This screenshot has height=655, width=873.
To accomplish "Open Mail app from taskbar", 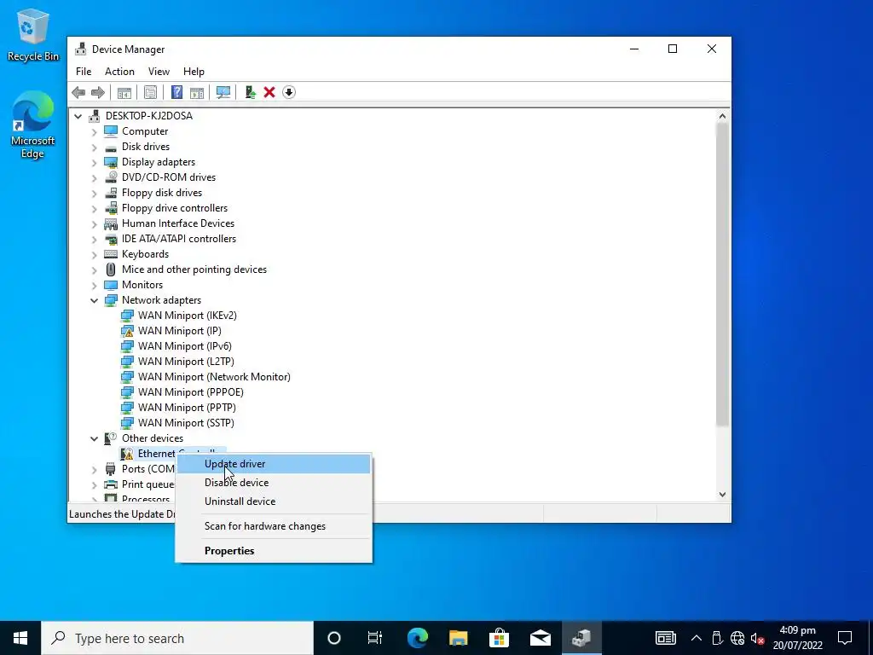I will [x=540, y=638].
